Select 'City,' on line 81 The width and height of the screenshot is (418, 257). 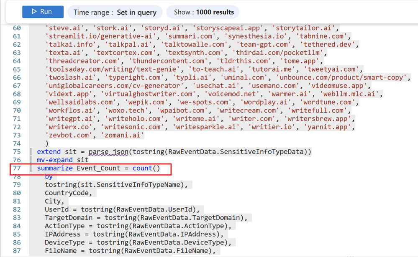coord(55,201)
